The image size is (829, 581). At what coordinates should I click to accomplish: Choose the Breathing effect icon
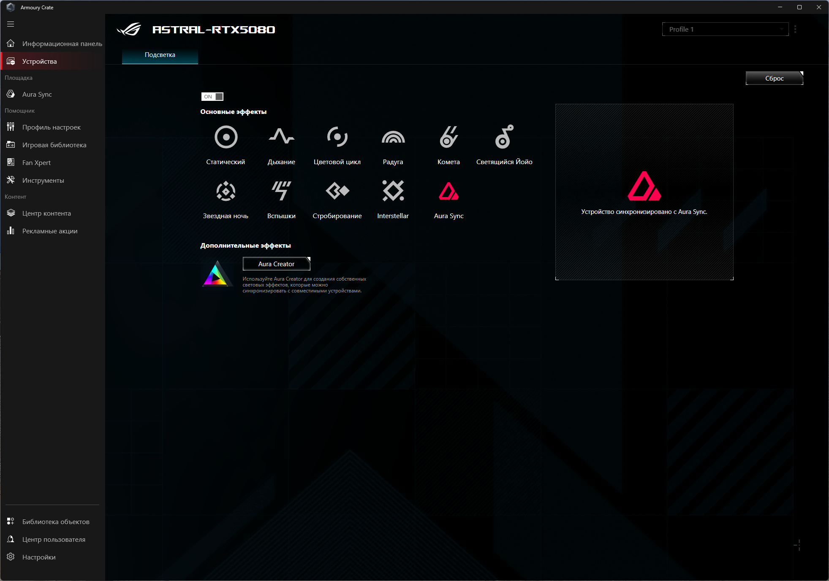[x=281, y=136]
